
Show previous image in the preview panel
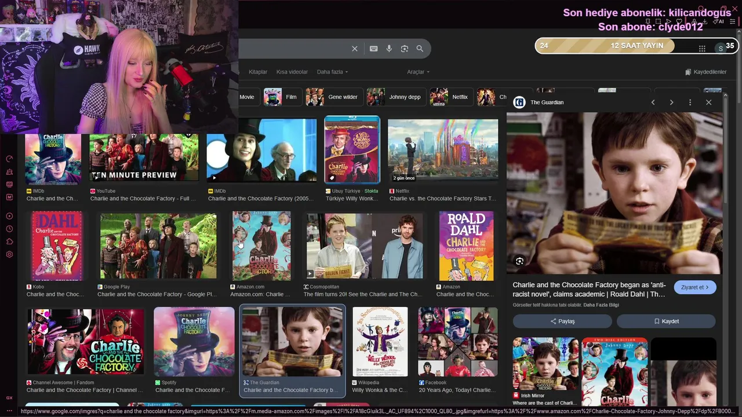[653, 103]
